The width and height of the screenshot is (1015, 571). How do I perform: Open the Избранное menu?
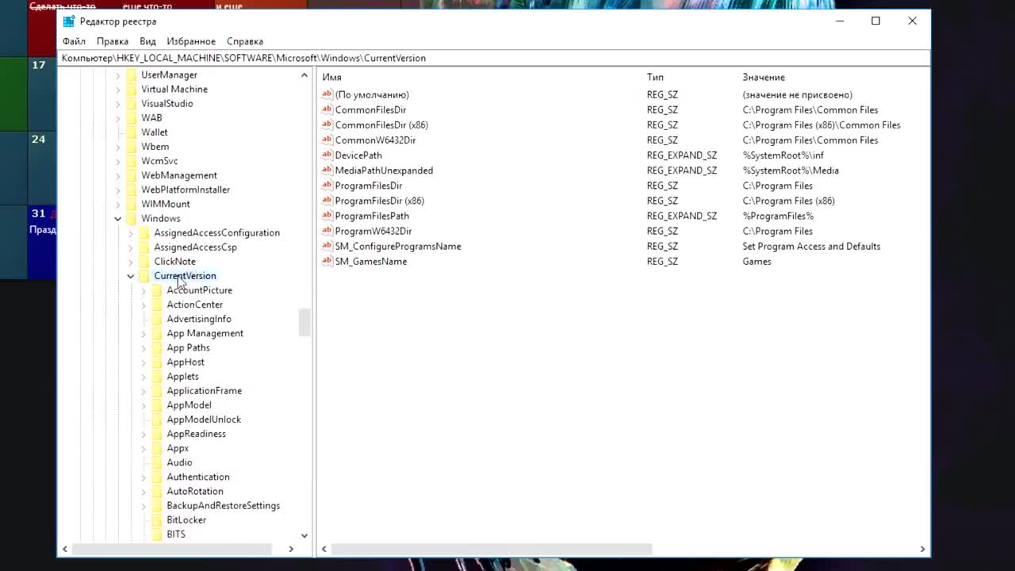coord(191,41)
